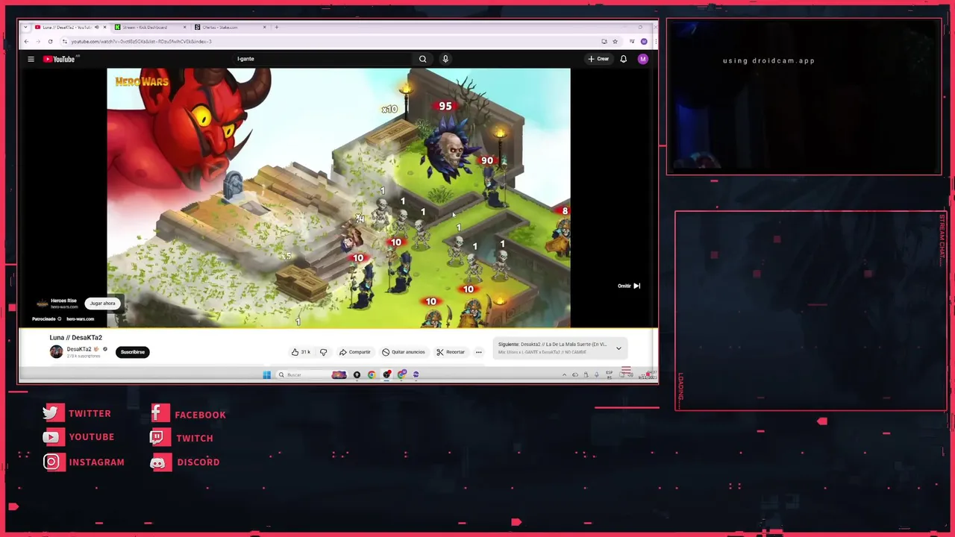This screenshot has height=537, width=955.
Task: Like the video with thumbs up
Action: pyautogui.click(x=301, y=352)
